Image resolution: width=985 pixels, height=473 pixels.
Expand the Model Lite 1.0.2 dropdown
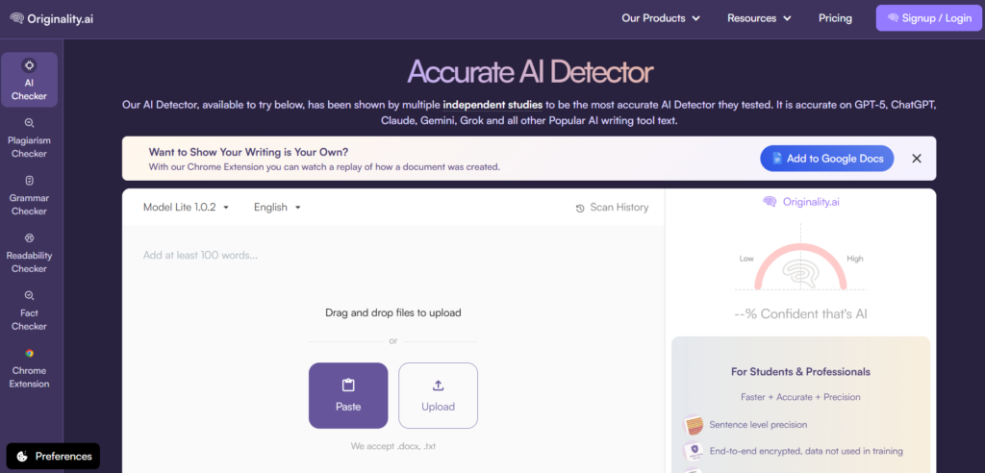186,208
